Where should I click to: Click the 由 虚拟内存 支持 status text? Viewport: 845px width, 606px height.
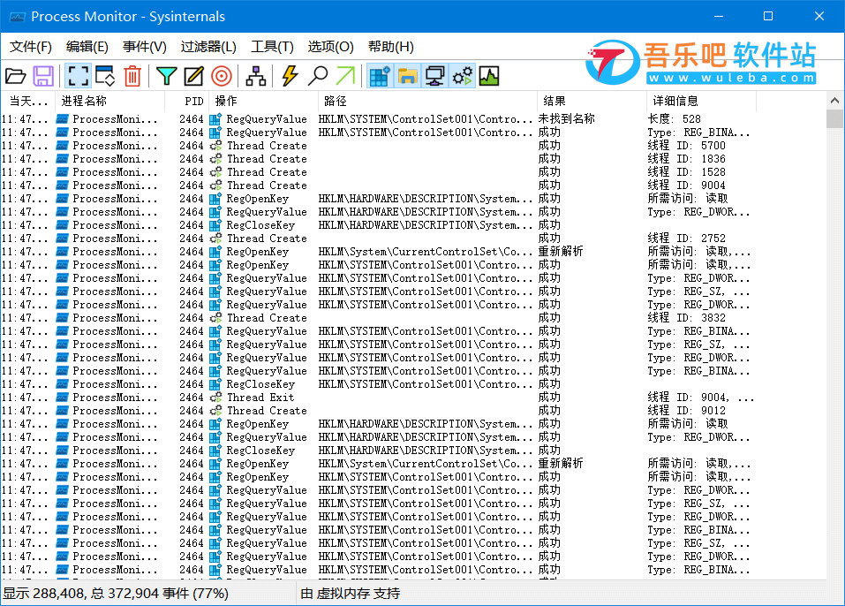(x=351, y=594)
